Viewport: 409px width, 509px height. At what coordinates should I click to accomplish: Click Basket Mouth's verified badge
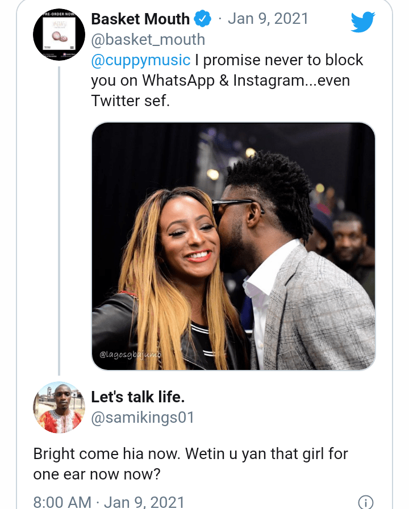pyautogui.click(x=202, y=19)
